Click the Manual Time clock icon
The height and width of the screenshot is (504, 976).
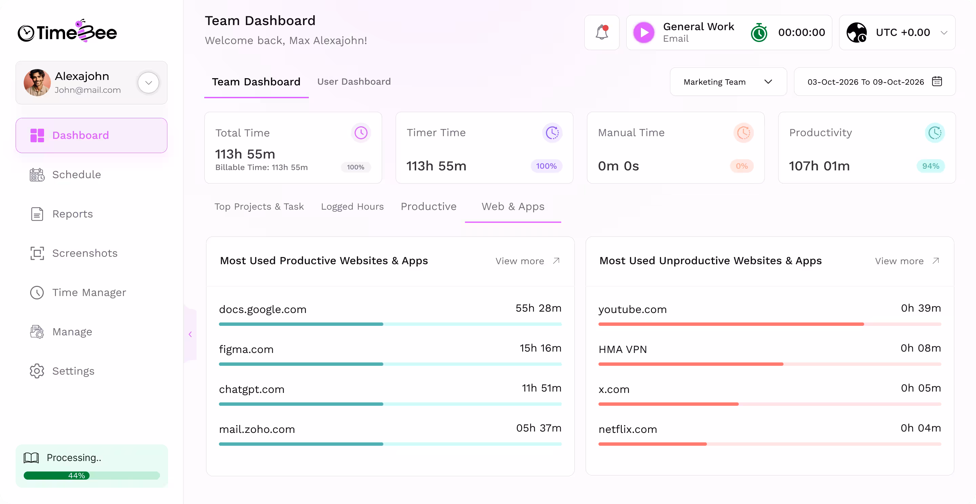click(x=744, y=133)
